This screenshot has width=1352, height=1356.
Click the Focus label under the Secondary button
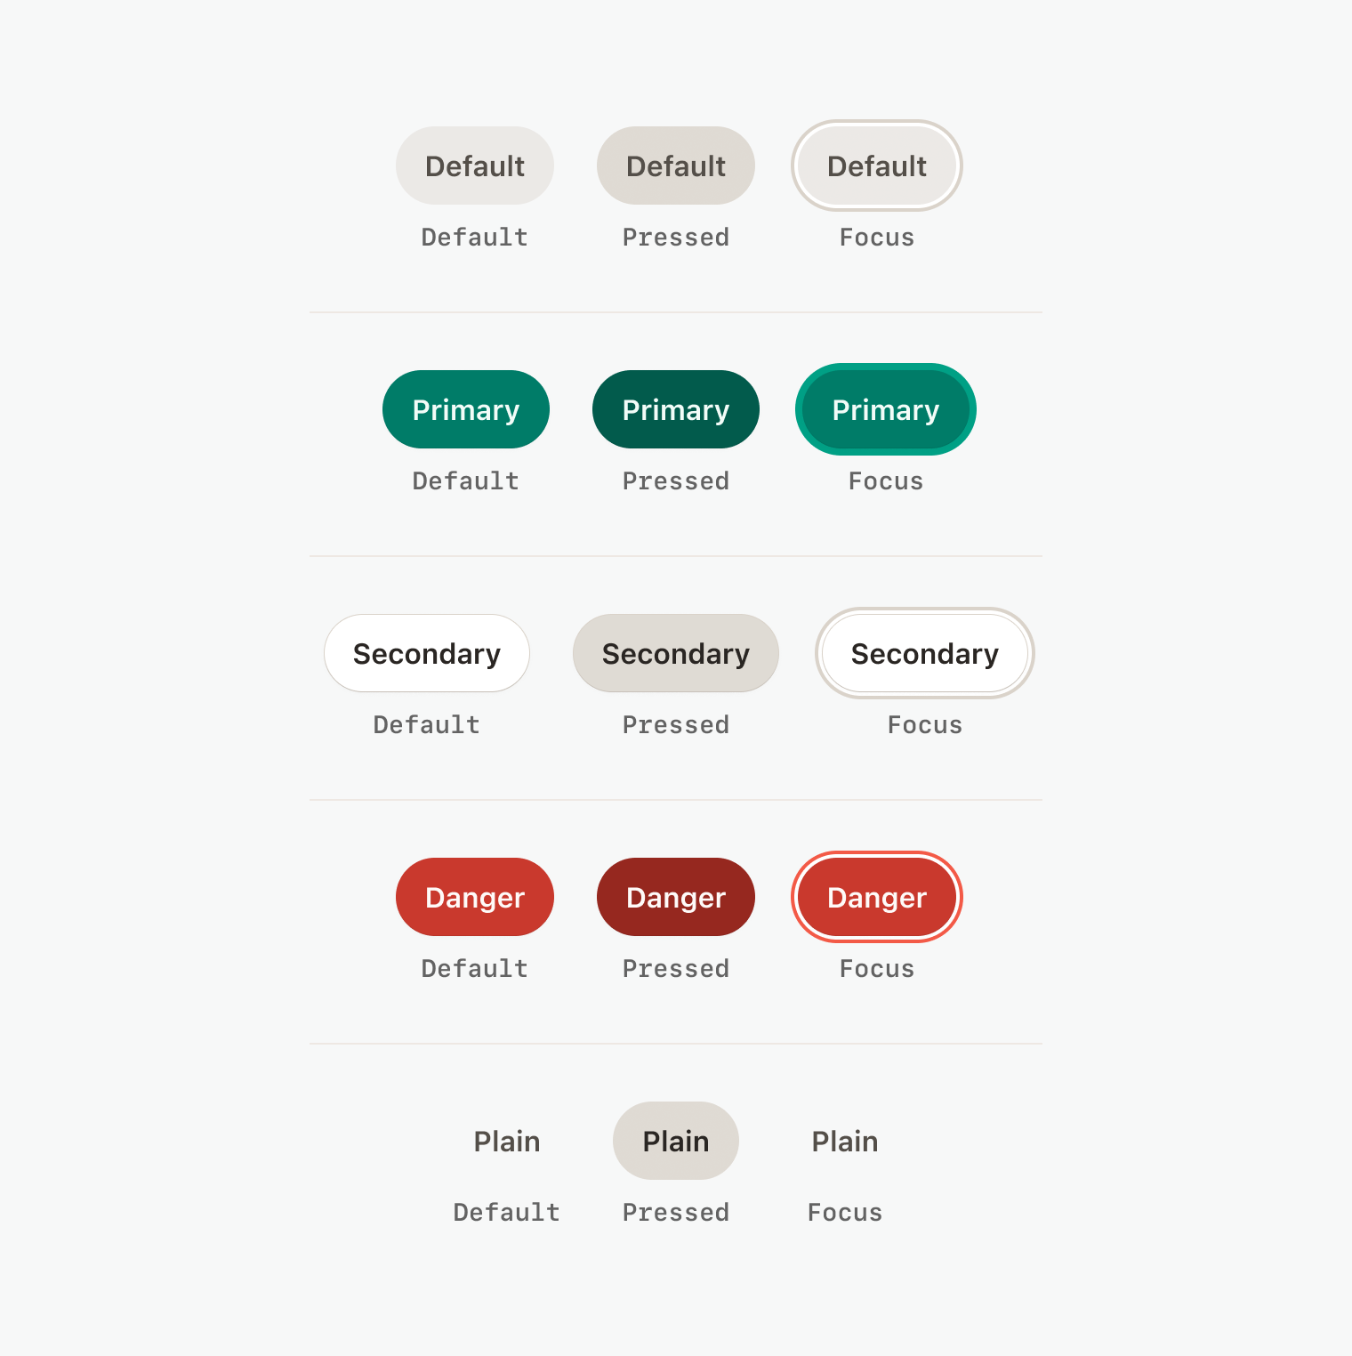point(924,724)
